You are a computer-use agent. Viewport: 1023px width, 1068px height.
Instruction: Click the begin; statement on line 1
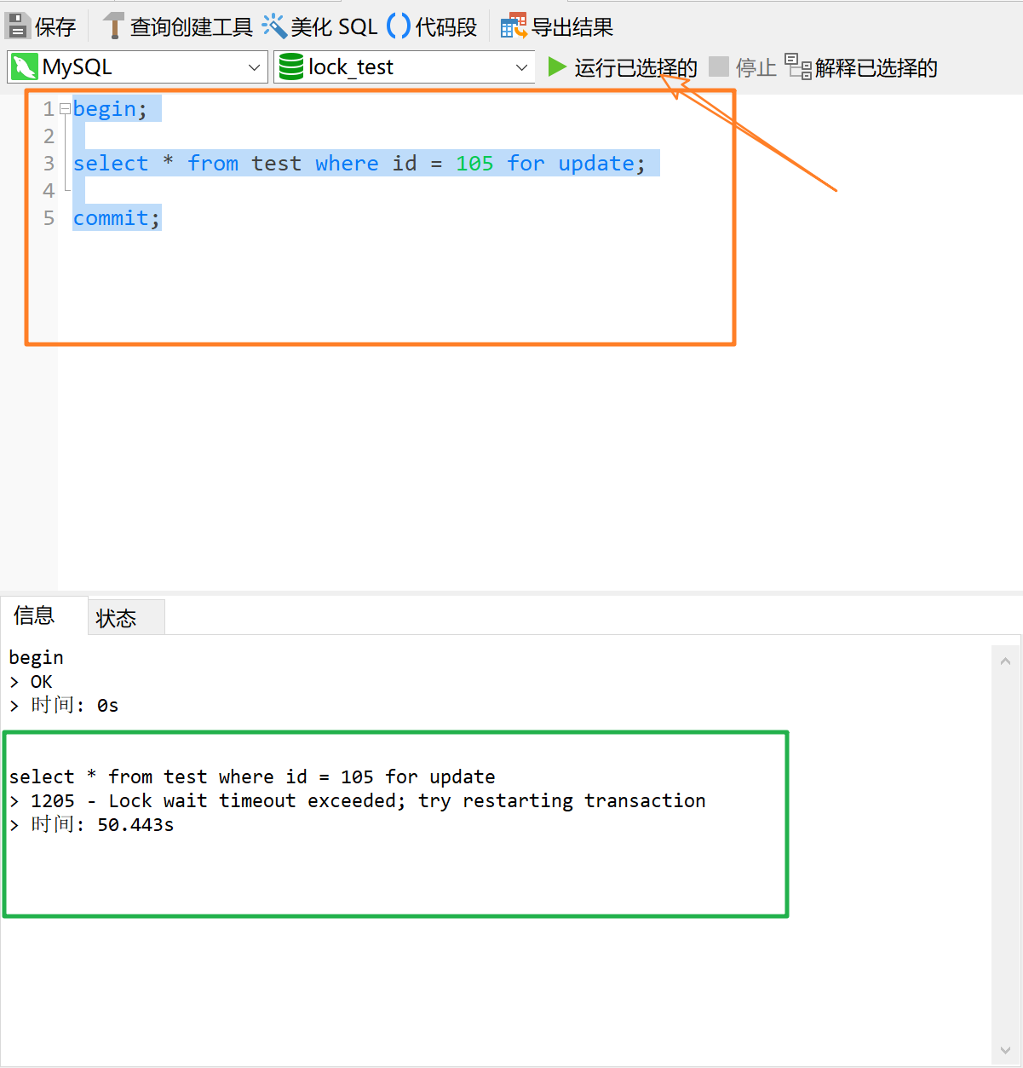click(x=110, y=109)
